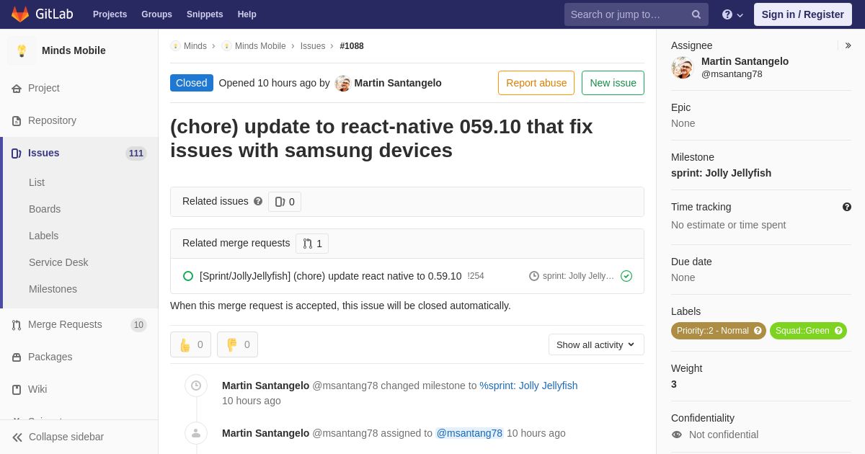Click the Issues icon in sidebar
The image size is (865, 454).
point(17,153)
